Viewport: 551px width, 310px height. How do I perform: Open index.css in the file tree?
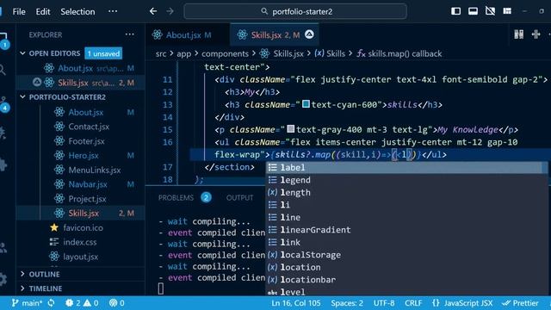click(80, 242)
